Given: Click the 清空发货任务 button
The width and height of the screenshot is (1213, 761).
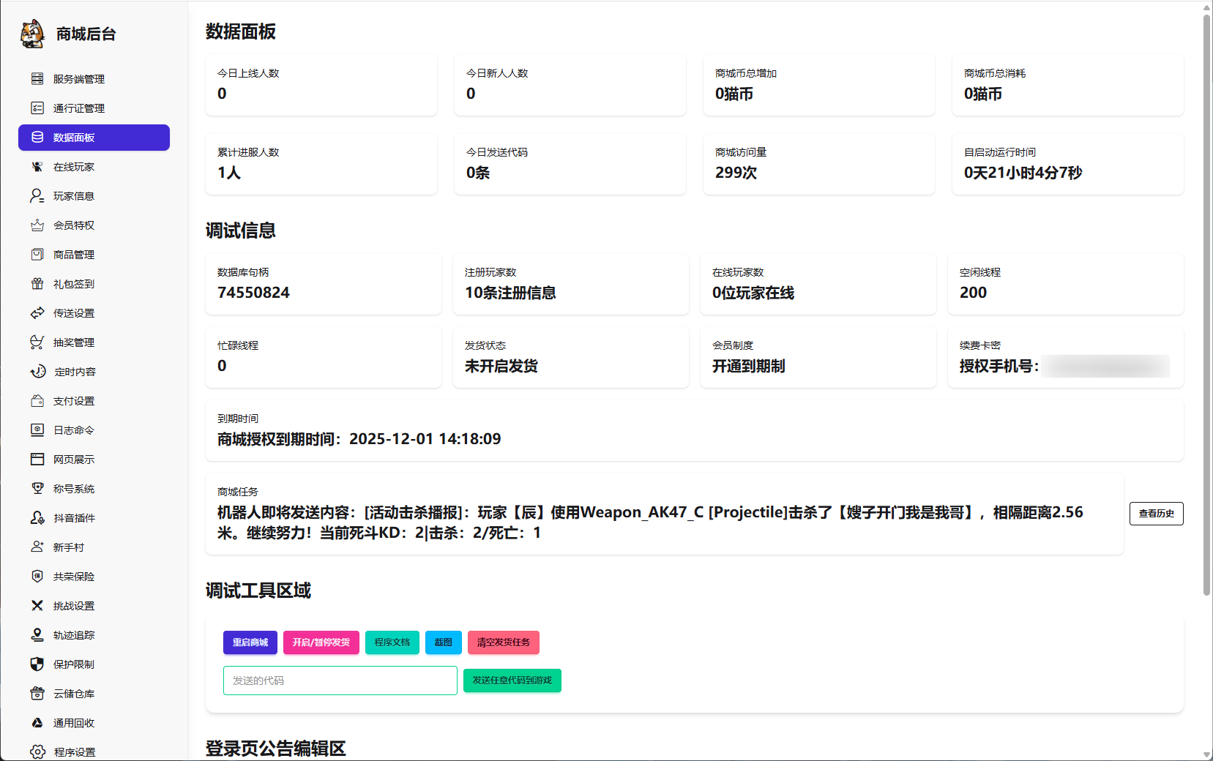Looking at the screenshot, I should point(503,642).
